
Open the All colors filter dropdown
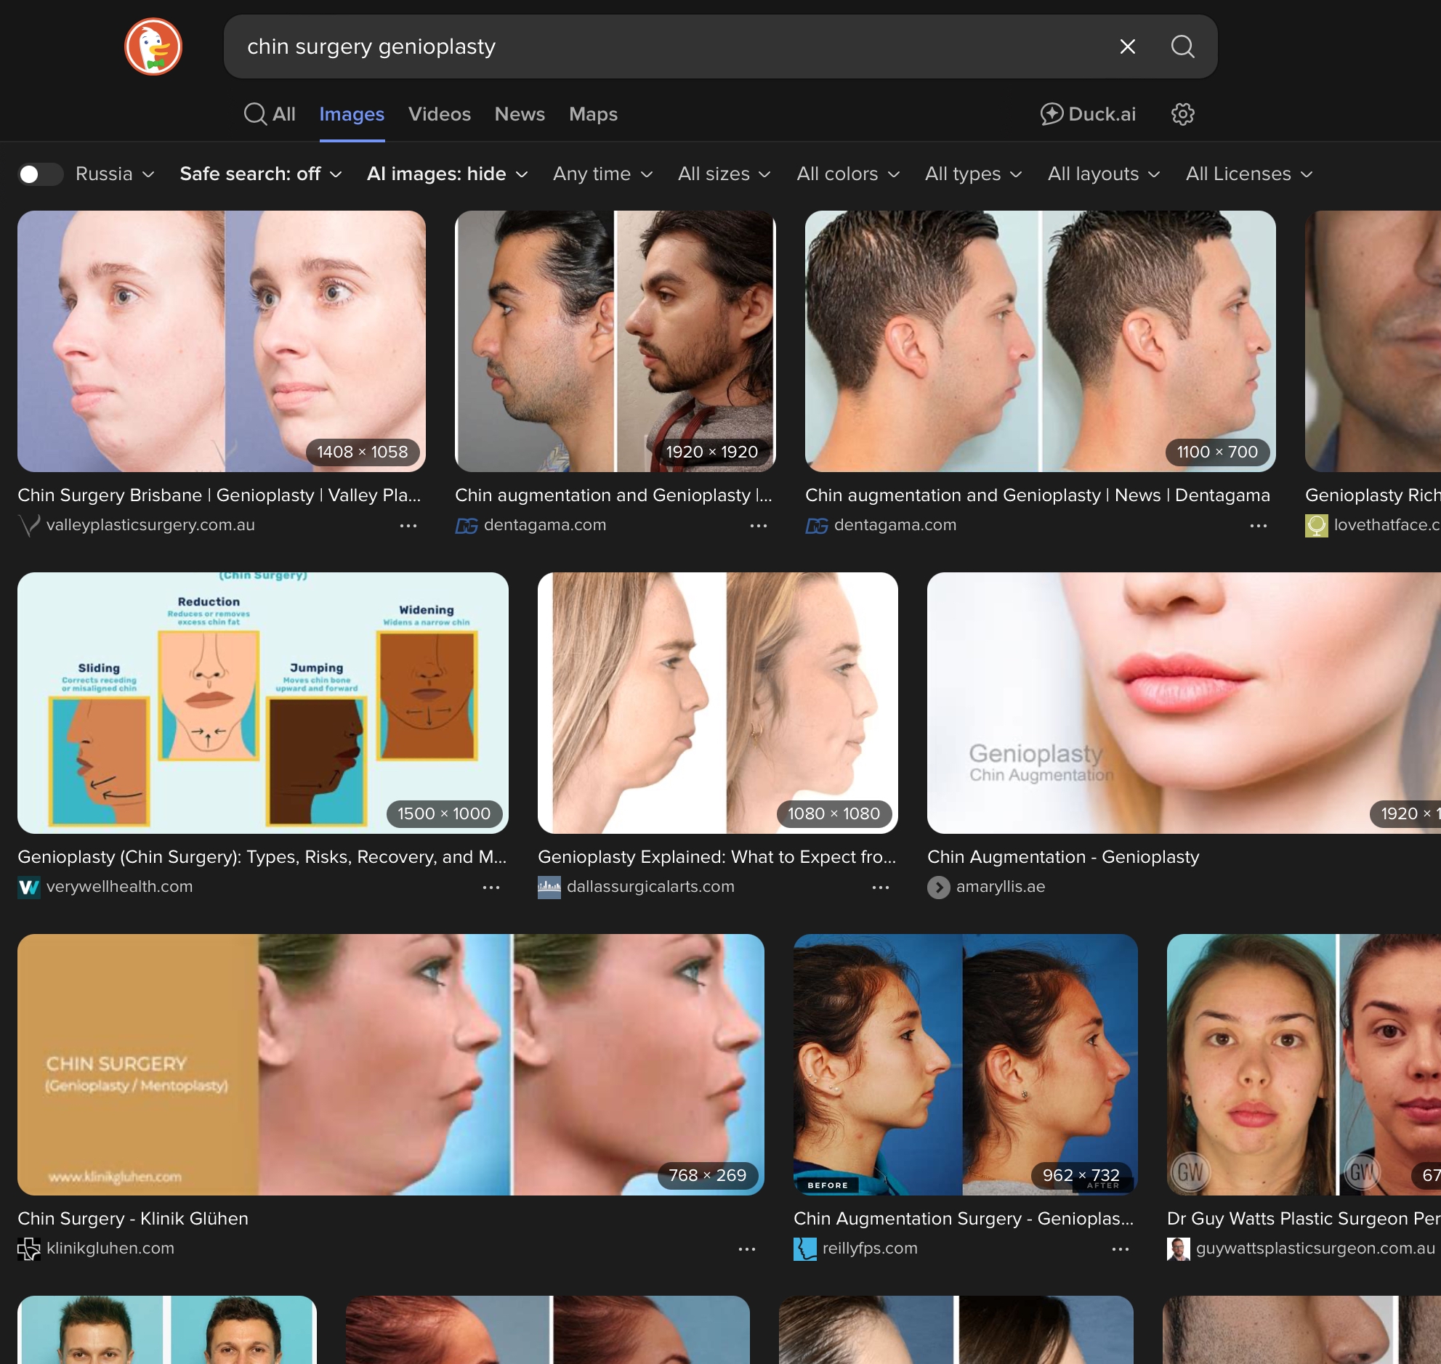847,174
